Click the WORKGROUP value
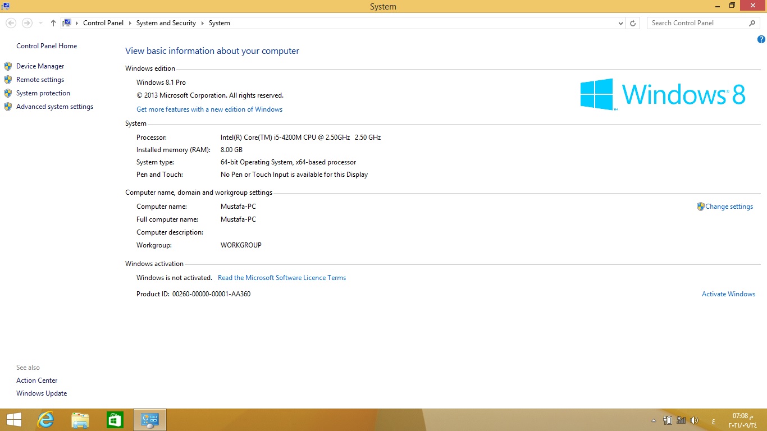 (241, 245)
